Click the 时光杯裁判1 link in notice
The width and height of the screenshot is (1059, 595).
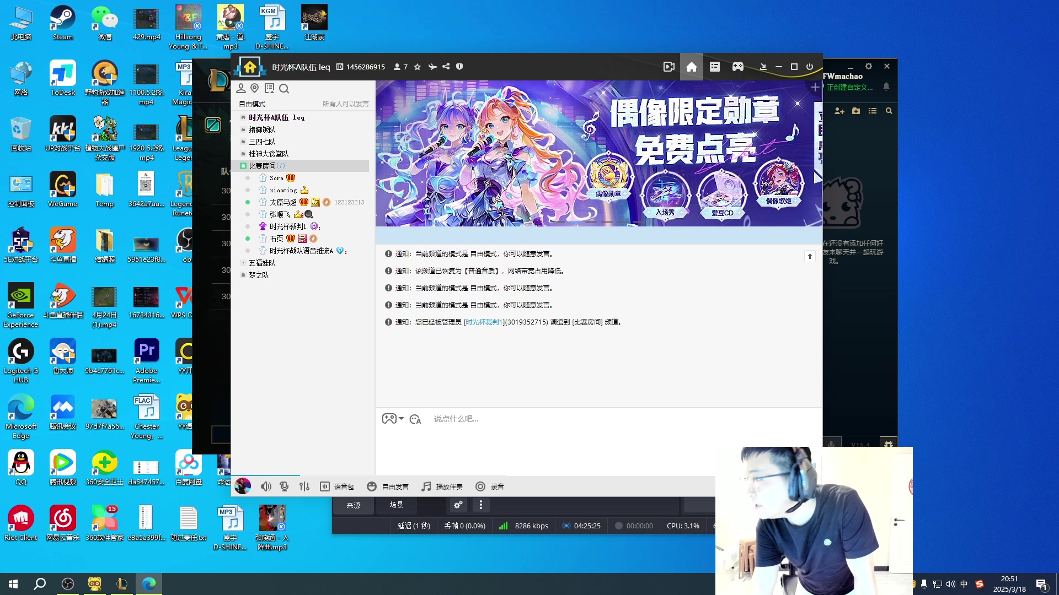tap(484, 322)
